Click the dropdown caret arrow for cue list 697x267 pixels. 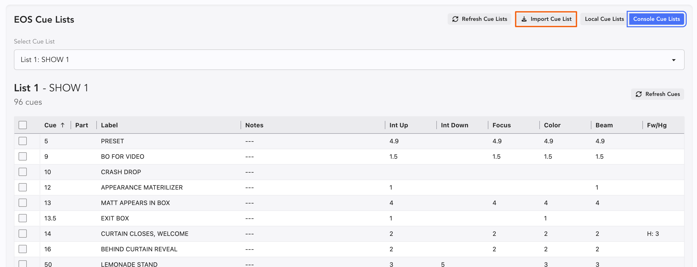pyautogui.click(x=674, y=60)
